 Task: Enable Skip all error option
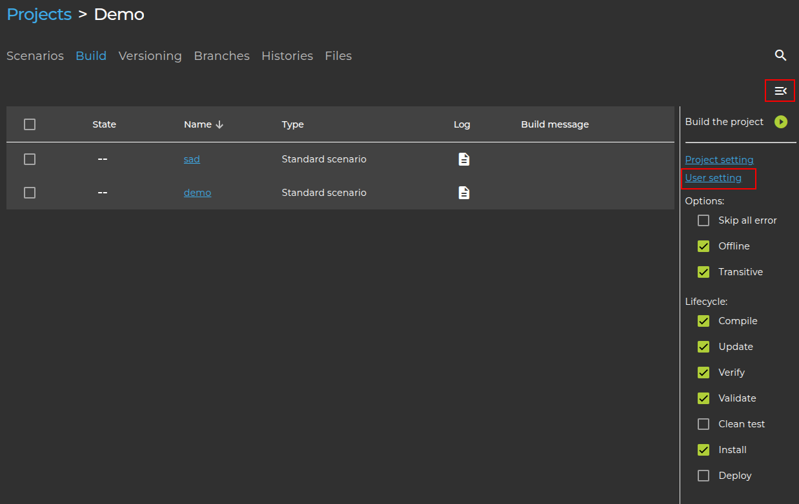tap(703, 220)
